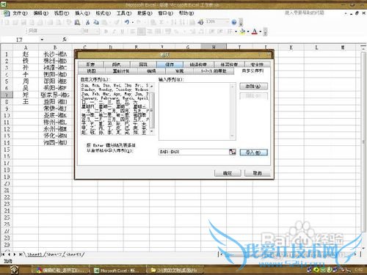
Task: Click the Windows Start button
Action: tap(15, 270)
